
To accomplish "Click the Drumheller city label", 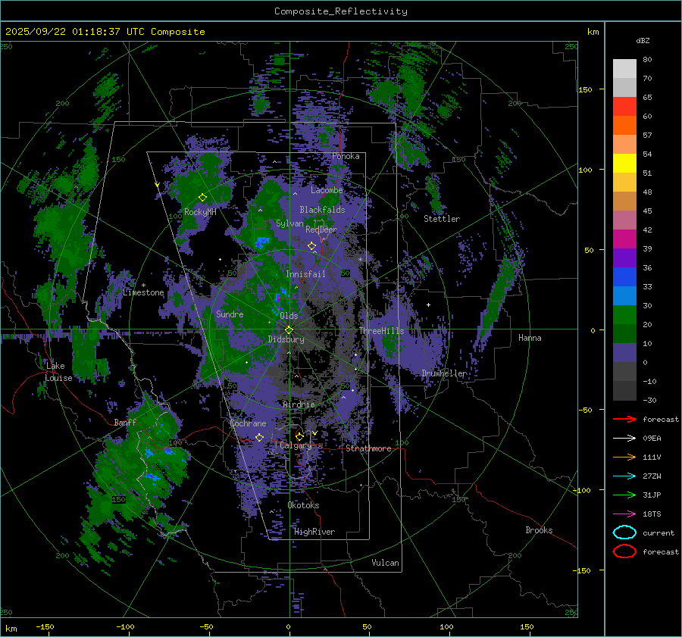I will point(444,373).
